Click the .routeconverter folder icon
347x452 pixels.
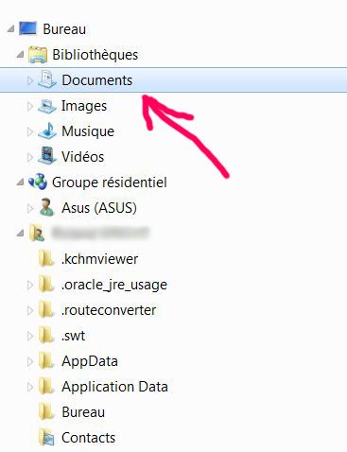(x=46, y=309)
